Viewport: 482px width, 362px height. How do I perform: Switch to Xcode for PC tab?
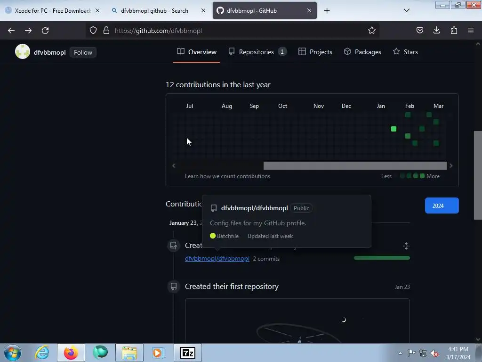coord(52,10)
